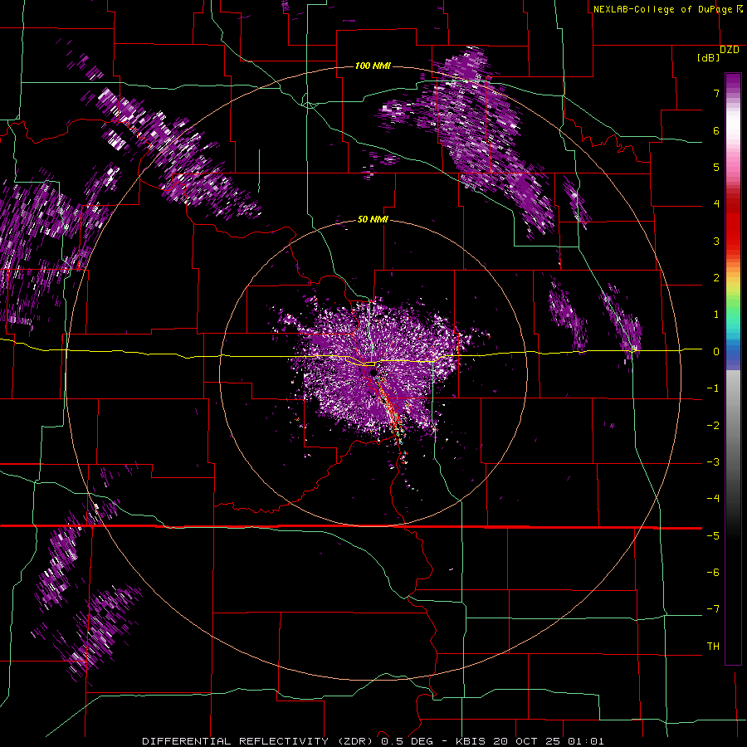Click the [dB] units label
Viewport: 747px width, 747px height.
709,58
